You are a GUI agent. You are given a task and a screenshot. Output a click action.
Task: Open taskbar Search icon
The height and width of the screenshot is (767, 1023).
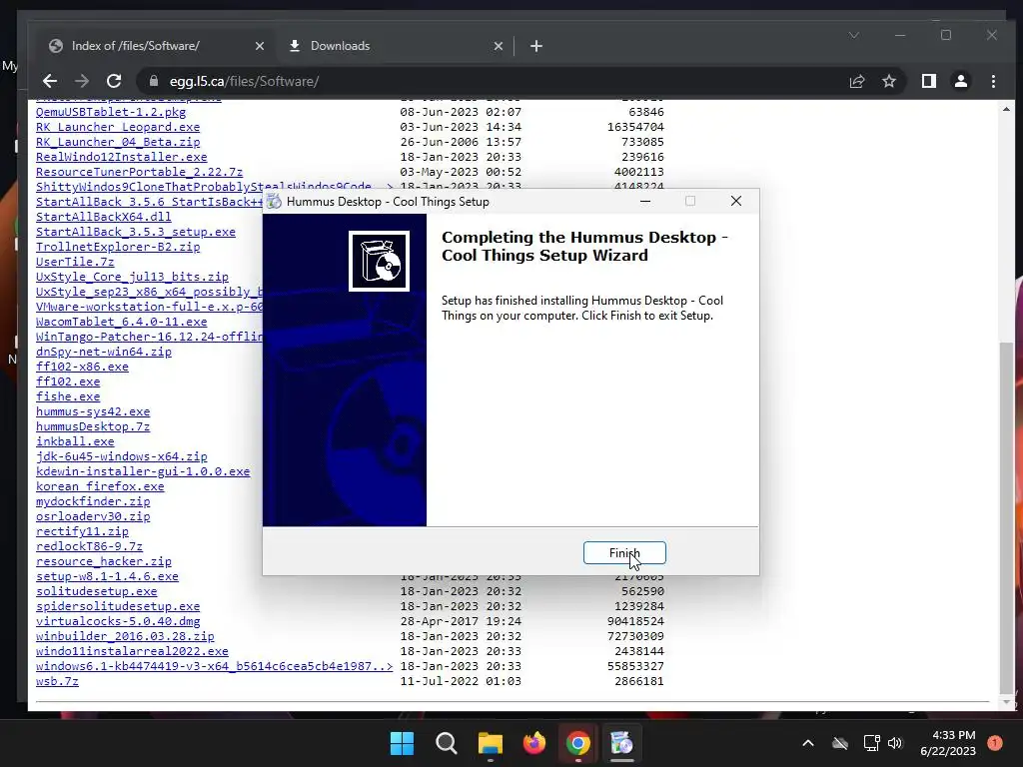coord(447,743)
